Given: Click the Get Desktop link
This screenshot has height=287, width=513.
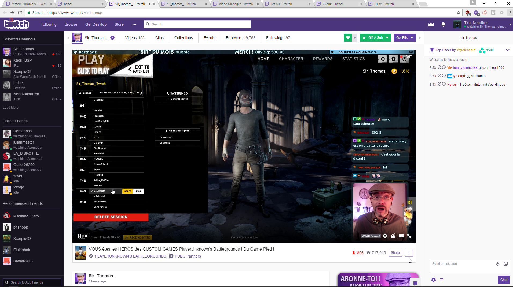Looking at the screenshot, I should [96, 24].
